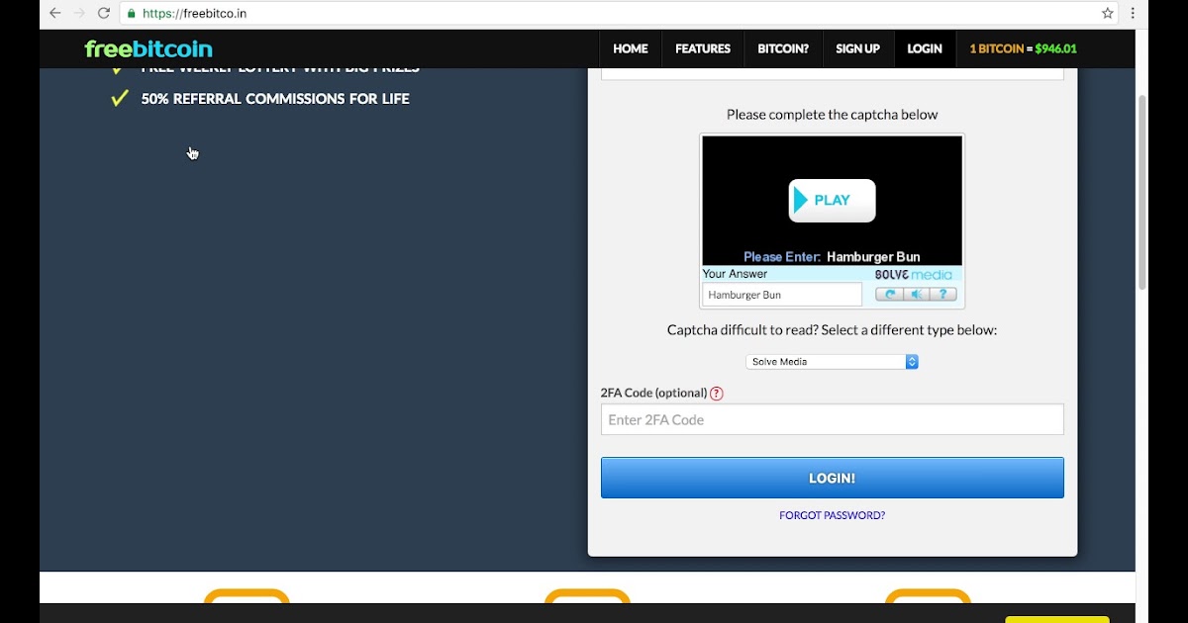Play the captcha video
Image resolution: width=1188 pixels, height=623 pixels.
[832, 201]
